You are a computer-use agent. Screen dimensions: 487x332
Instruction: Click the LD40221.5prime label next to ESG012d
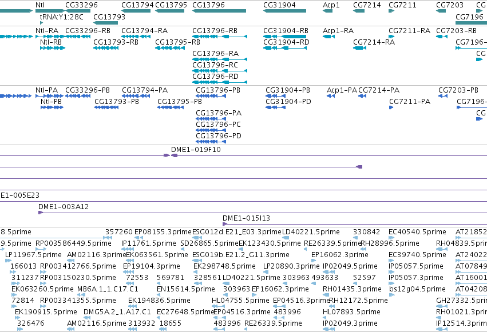(311, 232)
